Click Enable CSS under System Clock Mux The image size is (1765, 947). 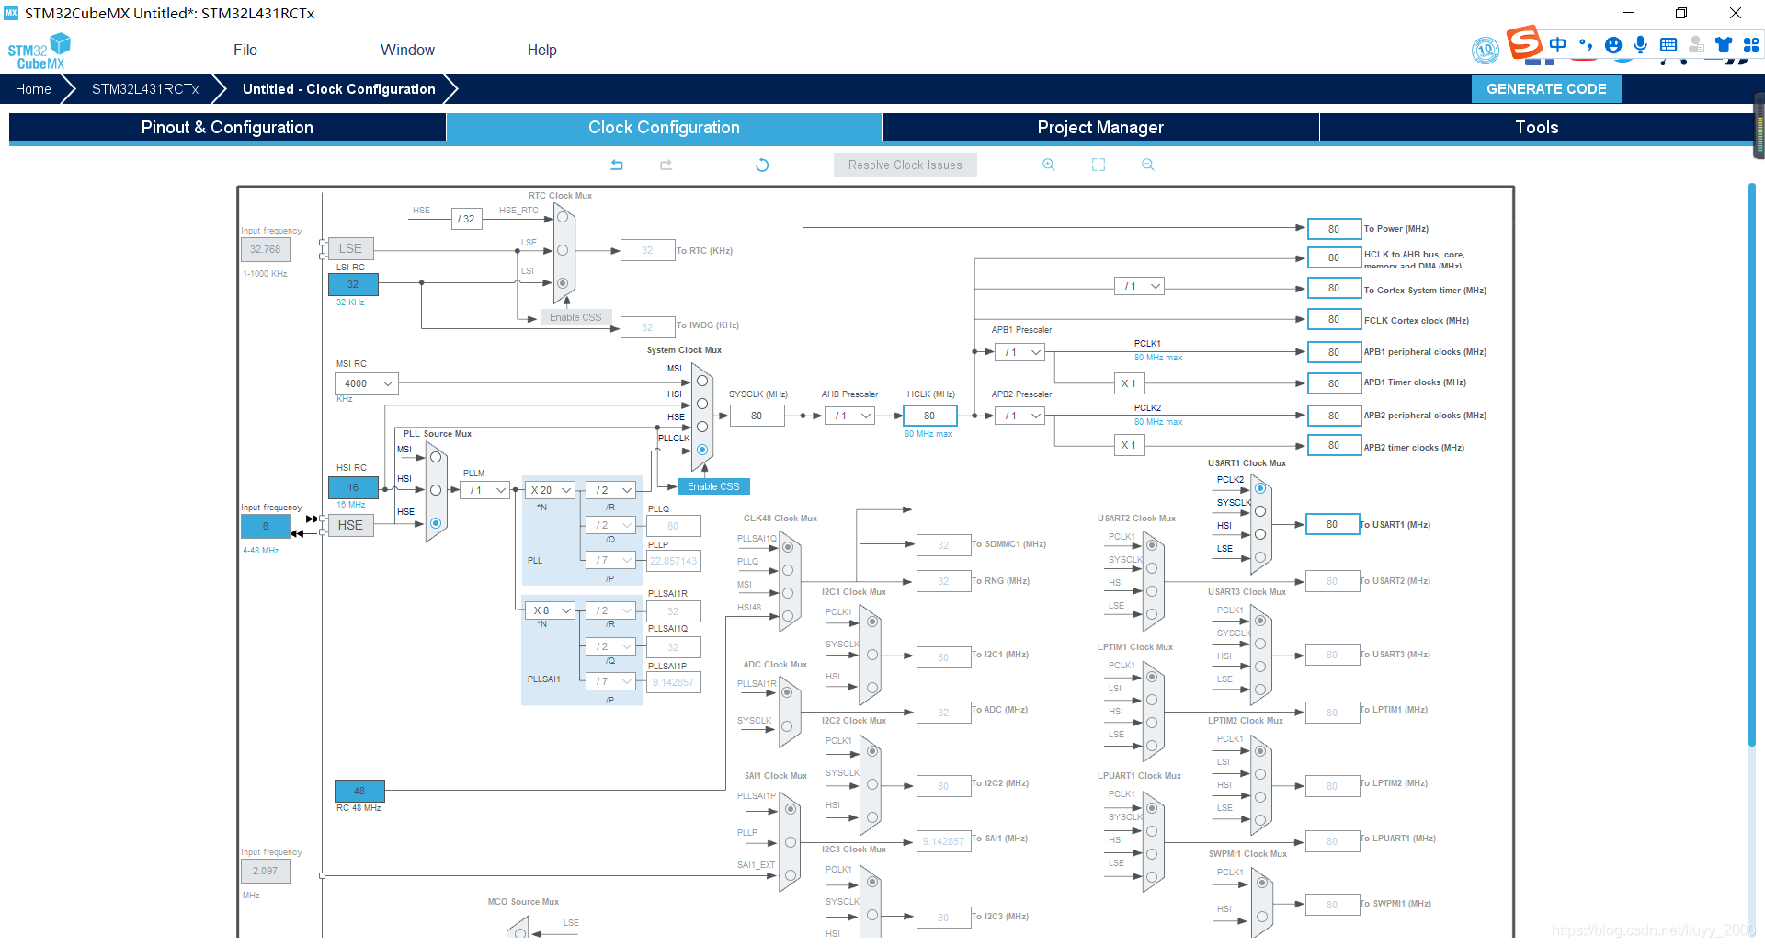pyautogui.click(x=713, y=486)
